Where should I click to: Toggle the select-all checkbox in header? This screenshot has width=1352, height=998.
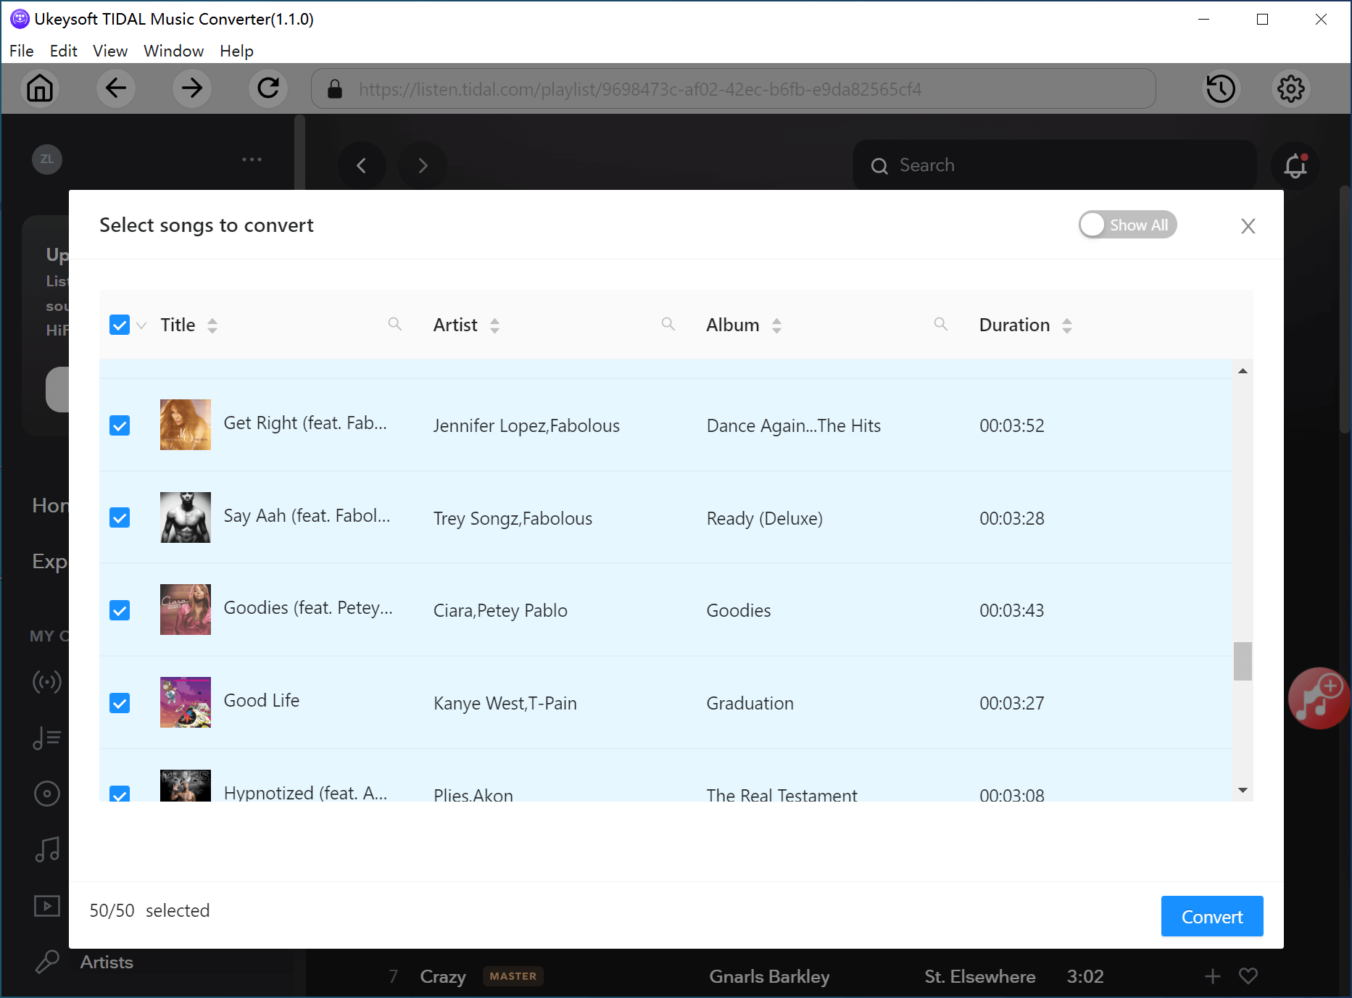[x=120, y=325]
